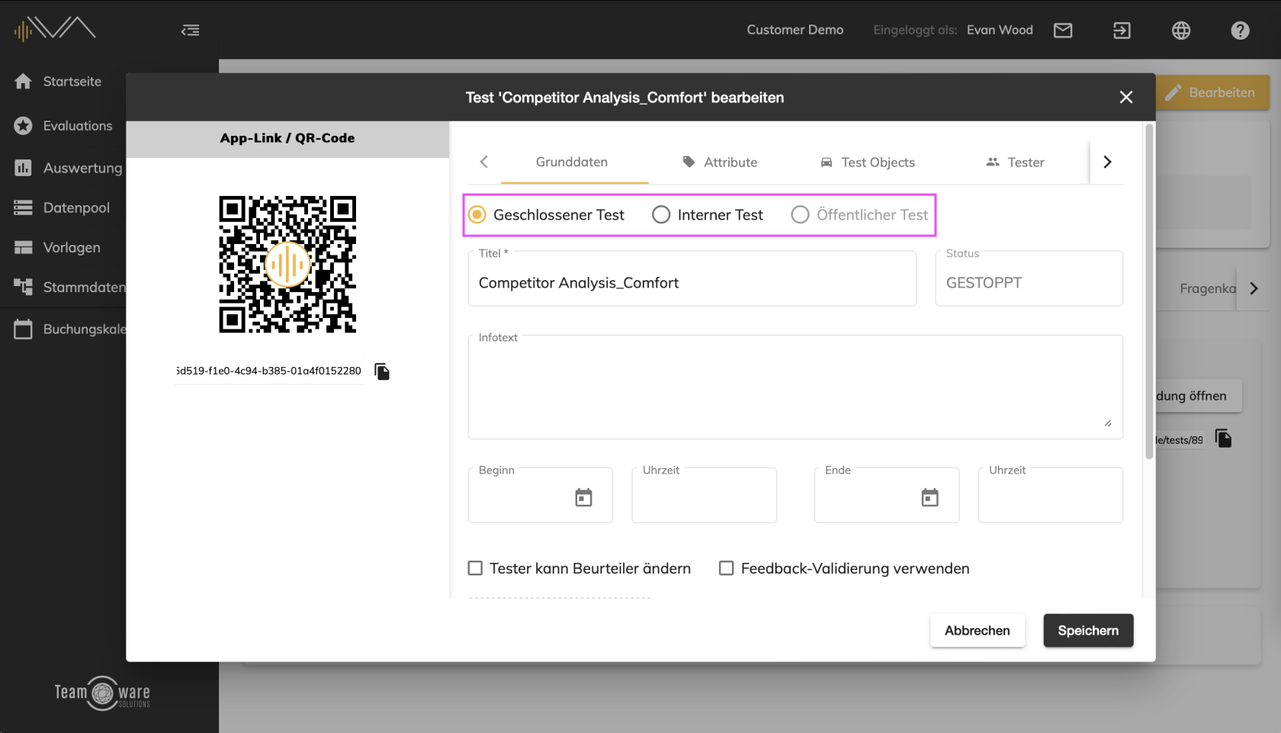Enable Tester kann Beurteiler ändern checkbox
1281x733 pixels.
tap(475, 568)
